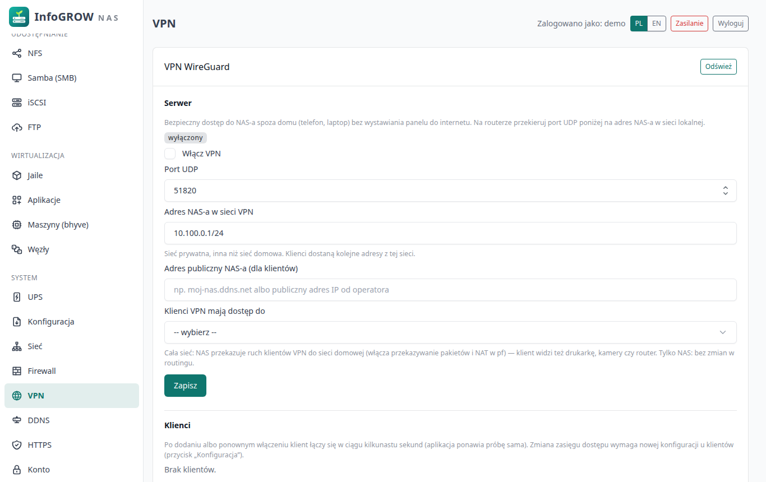Click the HTTPS shield icon
766x482 pixels.
point(17,445)
